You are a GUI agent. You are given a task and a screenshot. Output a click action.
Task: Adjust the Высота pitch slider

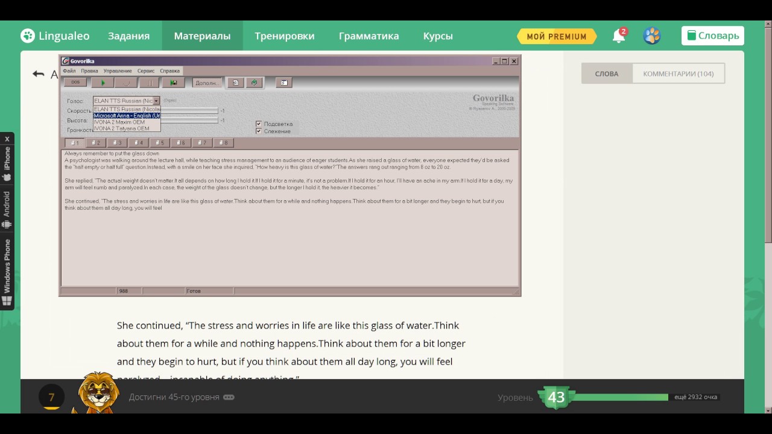[x=189, y=120]
